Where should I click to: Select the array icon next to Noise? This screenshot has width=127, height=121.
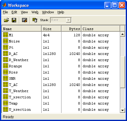(x=6, y=41)
